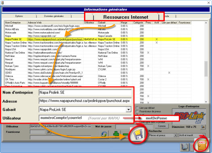Viewport: 212px width, 153px height.
Task: Click the PRO-Link SE company logo image
Action: pyautogui.click(x=189, y=117)
